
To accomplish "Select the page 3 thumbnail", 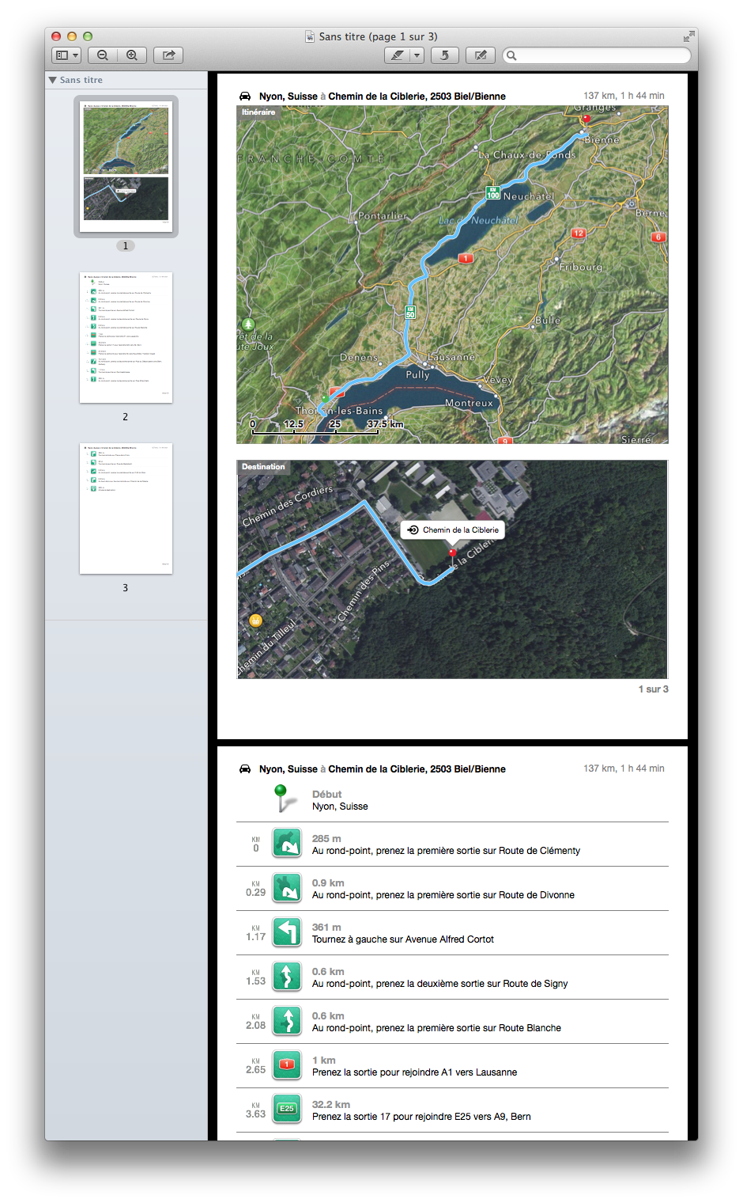I will tap(126, 508).
